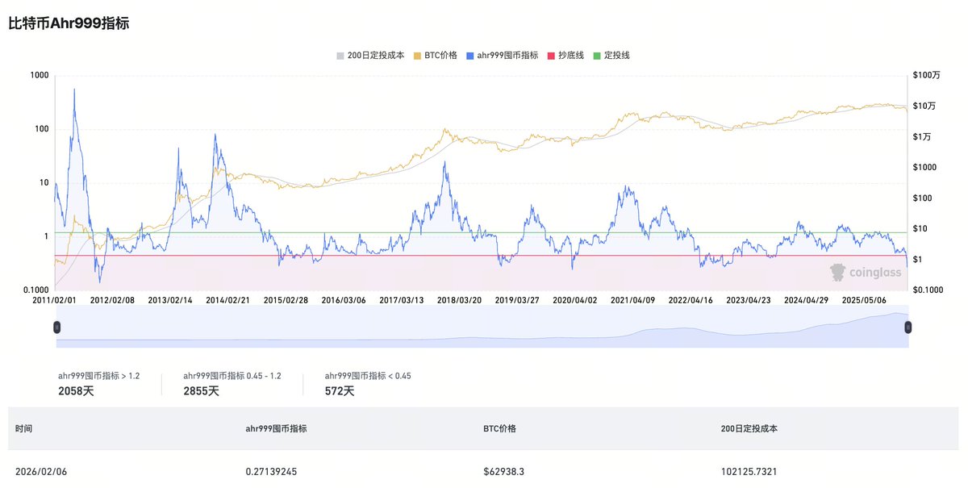The width and height of the screenshot is (968, 488).
Task: Click the 200日定投成本 table column header
Action: 749,428
